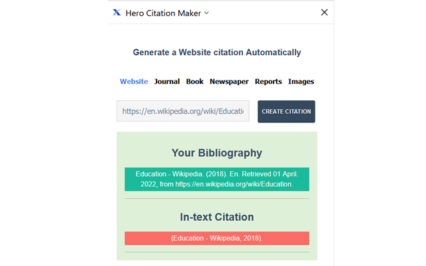The width and height of the screenshot is (426, 266).
Task: Click the Your Bibliography heading
Action: point(216,153)
